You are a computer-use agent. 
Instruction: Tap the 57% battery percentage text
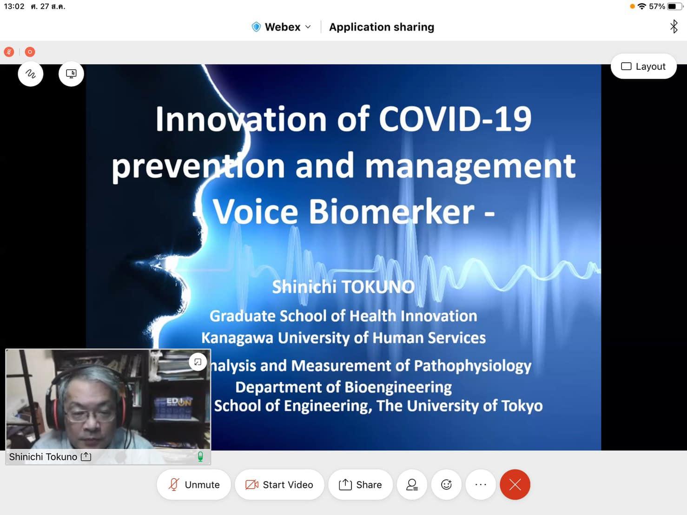(657, 7)
